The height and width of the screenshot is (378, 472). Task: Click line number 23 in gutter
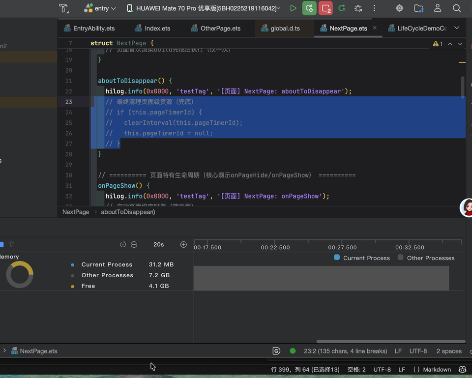pos(69,102)
